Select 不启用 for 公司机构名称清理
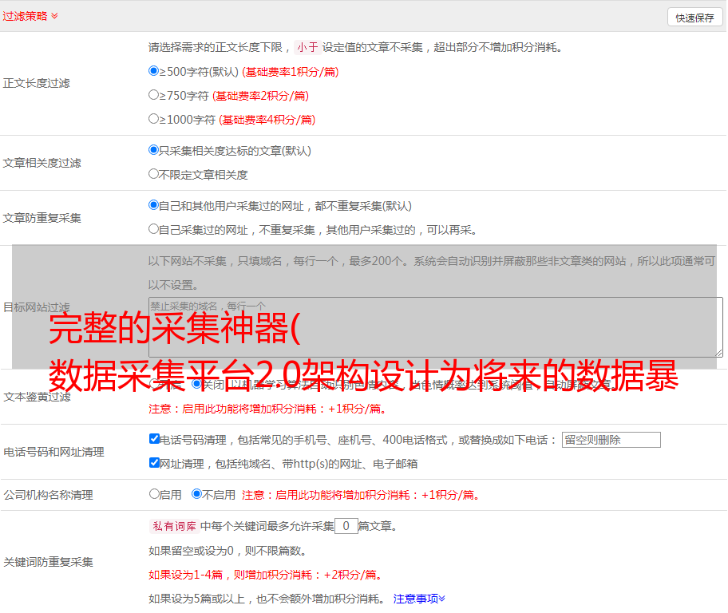The image size is (728, 613). (x=197, y=494)
